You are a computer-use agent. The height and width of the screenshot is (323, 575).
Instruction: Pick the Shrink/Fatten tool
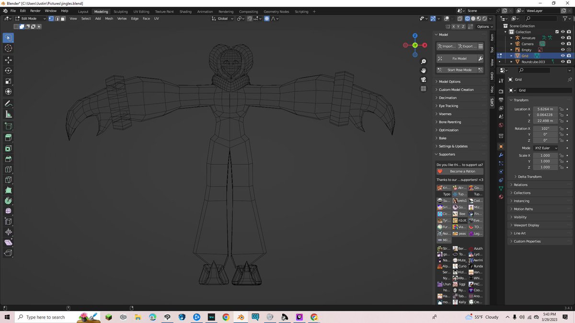click(8, 232)
